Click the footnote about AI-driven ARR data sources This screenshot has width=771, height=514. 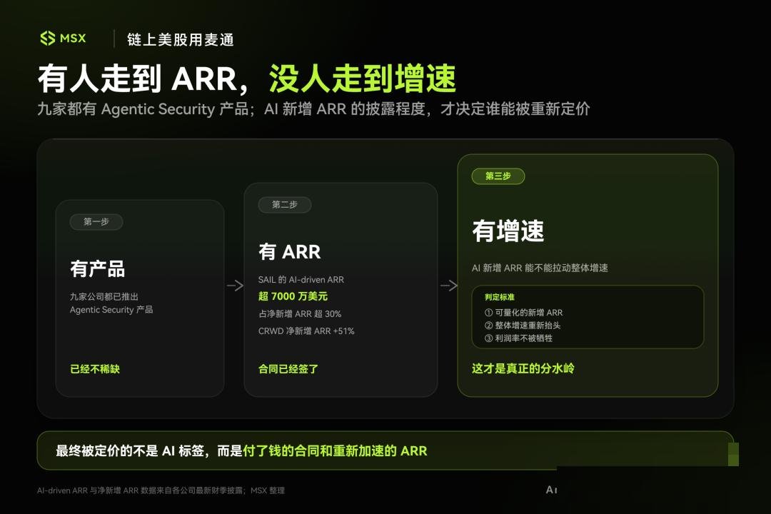coord(161,490)
